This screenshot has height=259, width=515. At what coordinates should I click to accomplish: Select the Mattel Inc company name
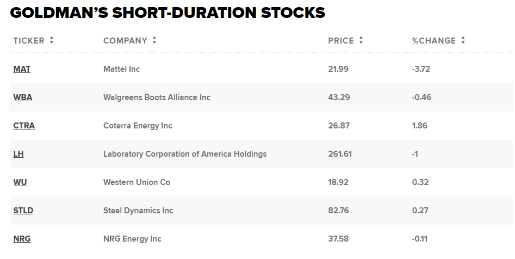[121, 69]
